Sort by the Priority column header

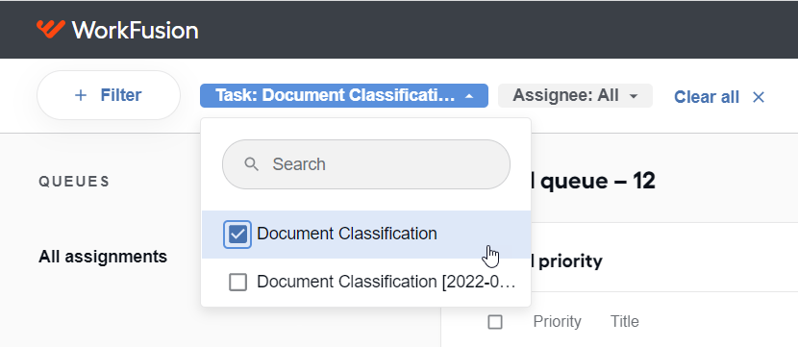558,322
